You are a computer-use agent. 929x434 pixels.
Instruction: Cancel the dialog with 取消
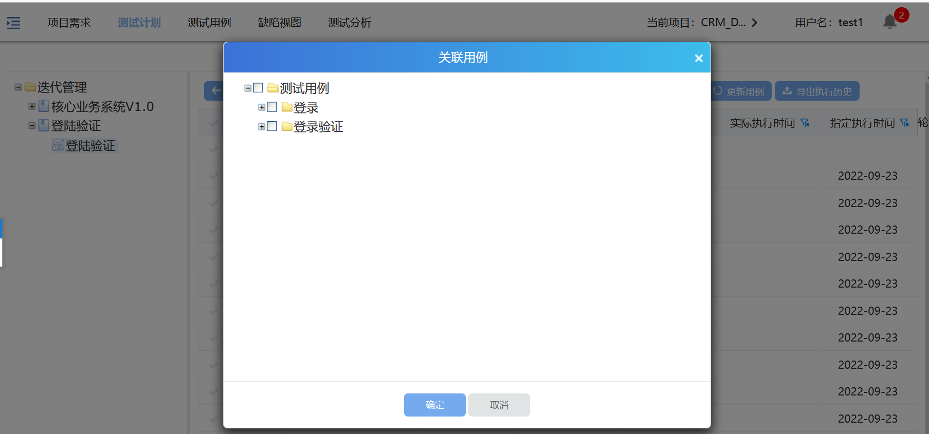point(499,405)
